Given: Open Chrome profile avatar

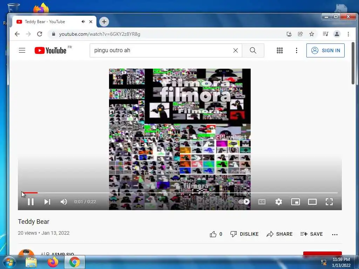Looking at the screenshot, I should tap(337, 34).
